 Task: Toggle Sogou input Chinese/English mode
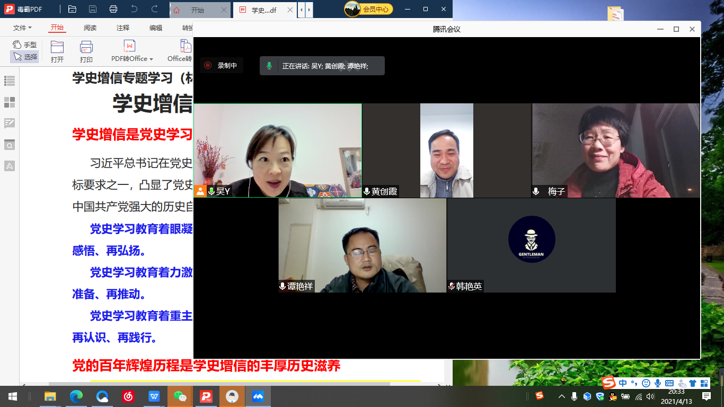pos(623,383)
